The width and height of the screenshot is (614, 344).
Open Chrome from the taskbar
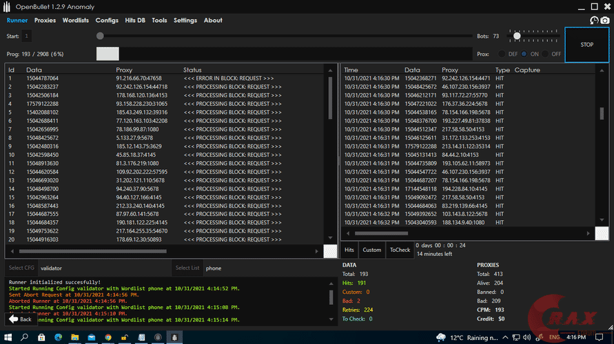tap(108, 337)
